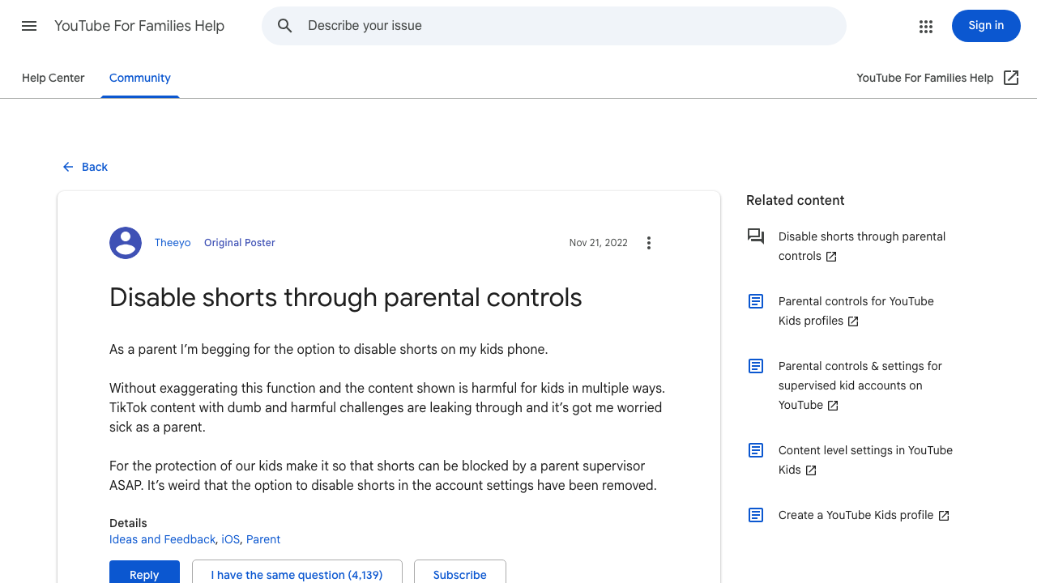Click Theeyo's profile avatar
The image size is (1037, 583).
point(126,242)
